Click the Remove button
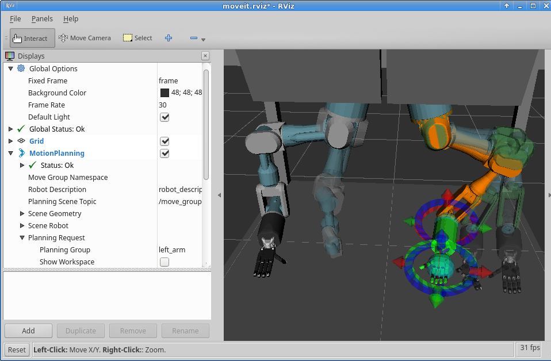The width and height of the screenshot is (551, 361). pos(133,331)
